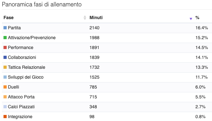Viewport: 212px width, 121px height.
Task: Click the Panoramica fasi di allenamento title
Action: point(42,4)
